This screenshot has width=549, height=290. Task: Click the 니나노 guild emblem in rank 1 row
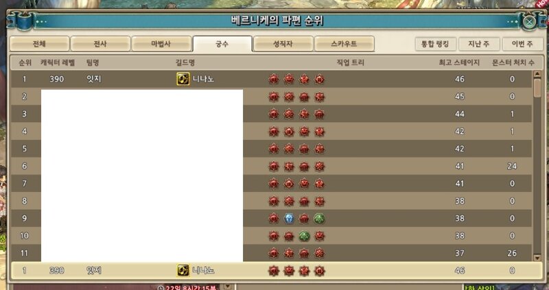183,79
